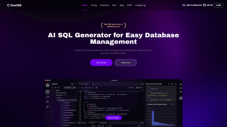This screenshot has height=127, width=227.
Task: Click the sort arrows icon beside the refresh icon
Action: point(59,88)
